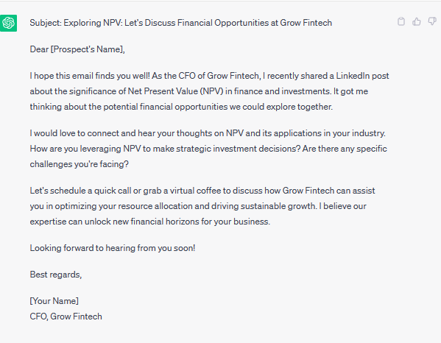This screenshot has height=343, width=441.
Task: Click the line 'you in optimizing your resource allocation'
Action: pos(198,206)
